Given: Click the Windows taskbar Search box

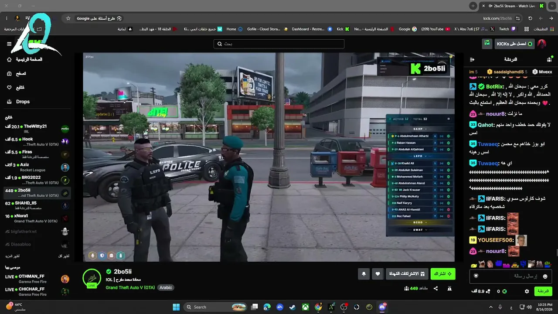Looking at the screenshot, I should tap(216, 307).
